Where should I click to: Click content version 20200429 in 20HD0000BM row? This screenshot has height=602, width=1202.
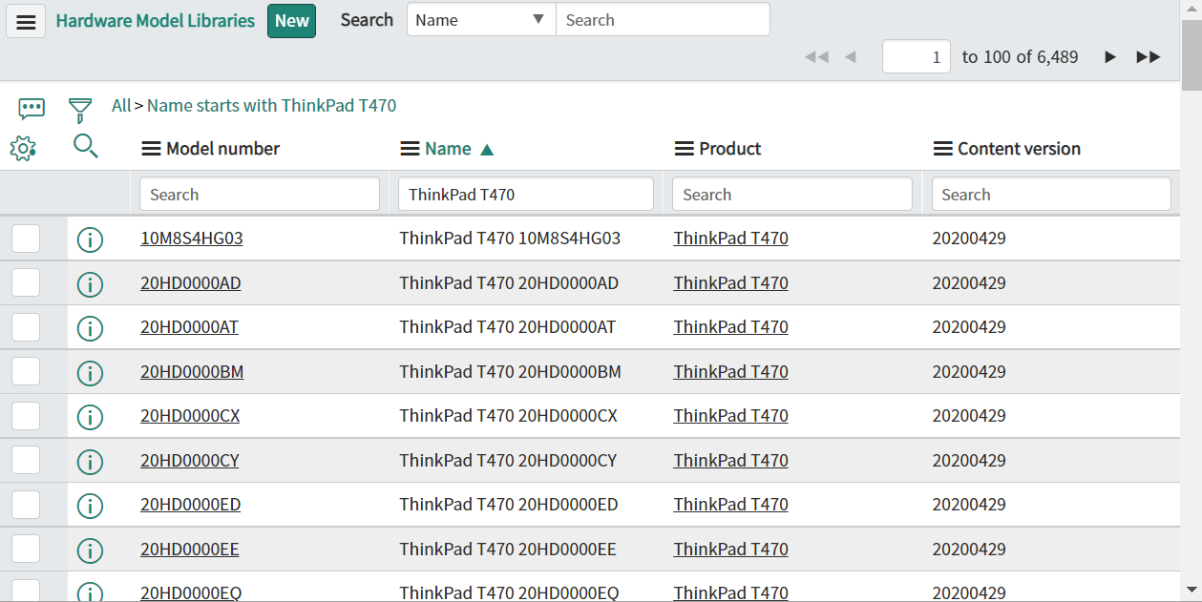coord(969,372)
